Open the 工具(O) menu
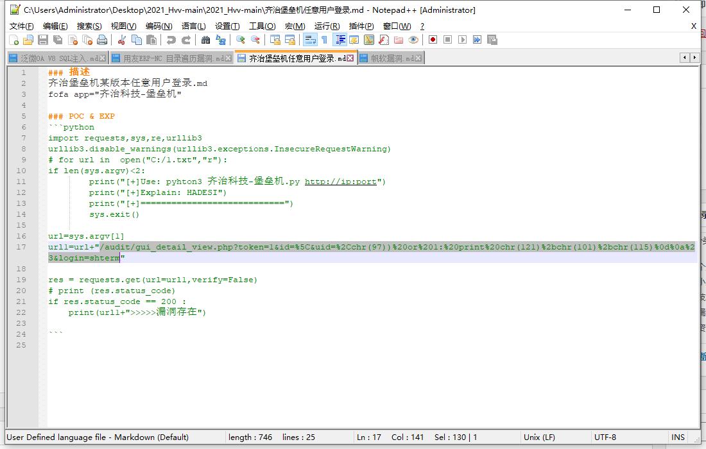 [x=263, y=26]
